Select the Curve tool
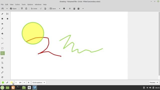This screenshot has height=90, width=160. pyautogui.click(x=2, y=43)
